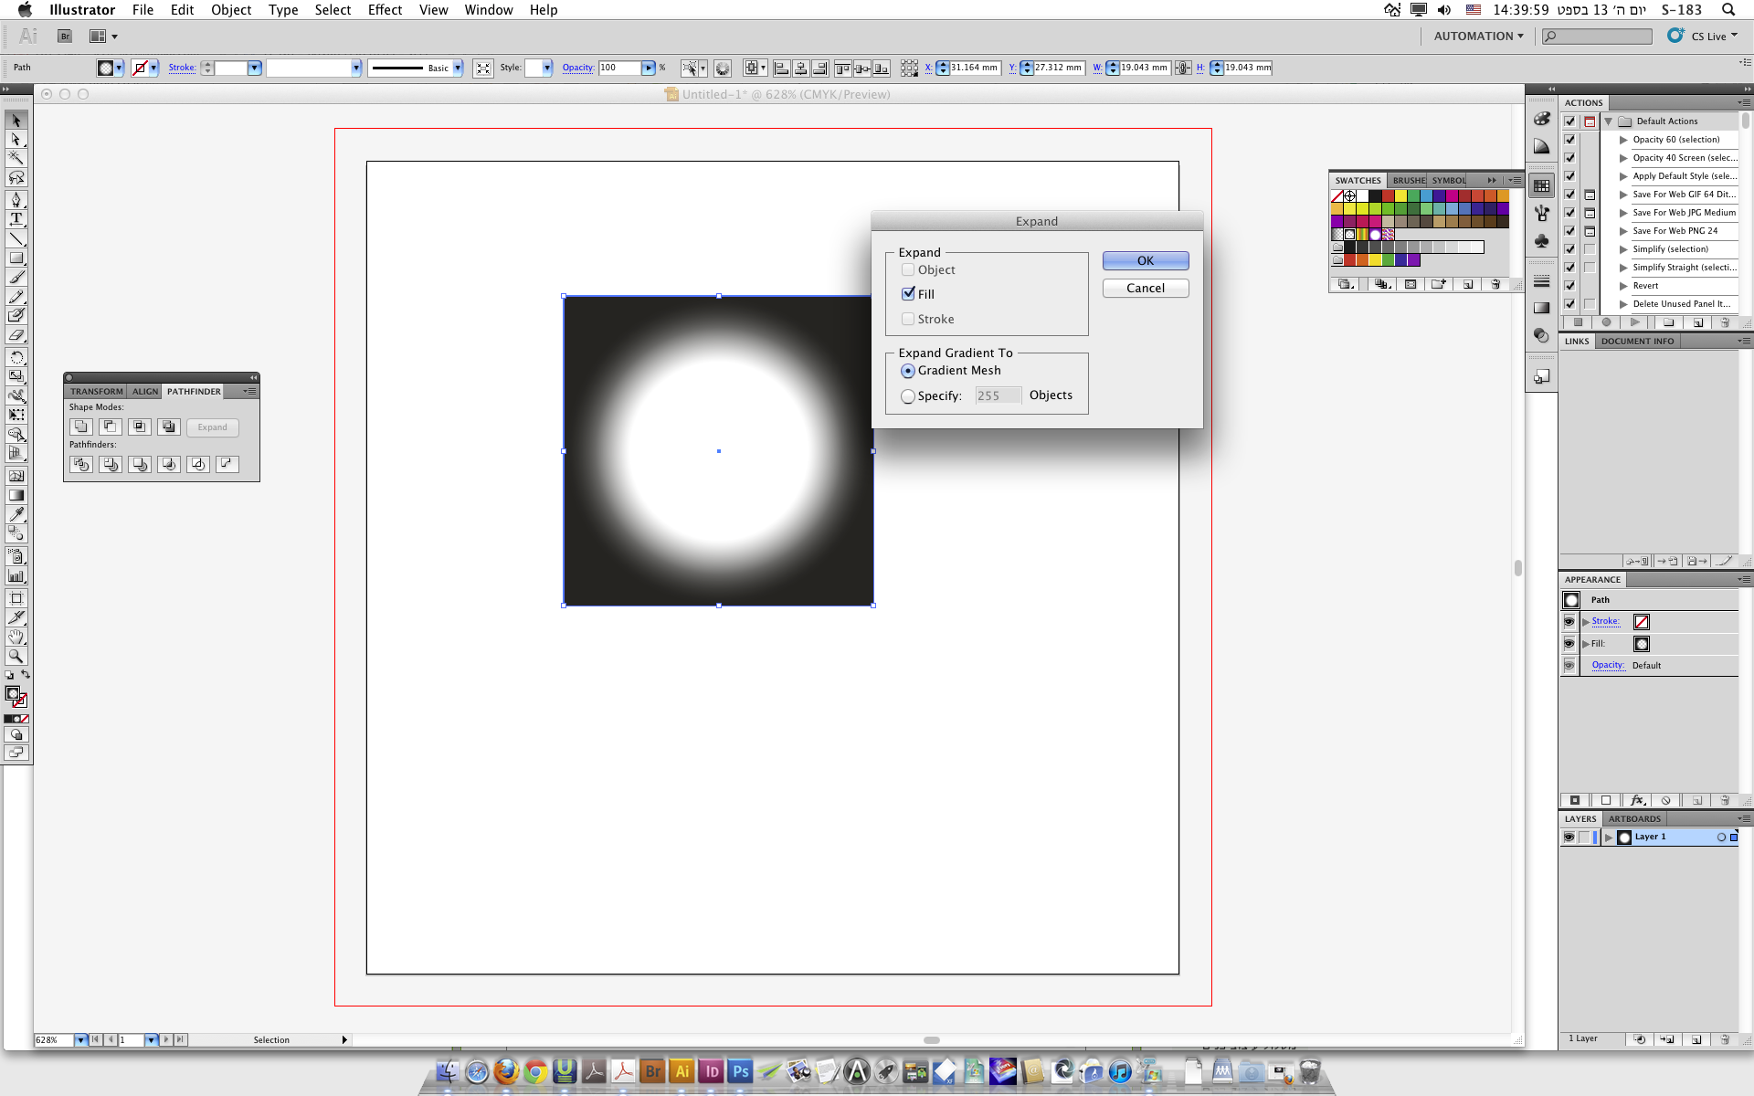Click OK in Expand dialog
The height and width of the screenshot is (1096, 1754).
point(1146,261)
